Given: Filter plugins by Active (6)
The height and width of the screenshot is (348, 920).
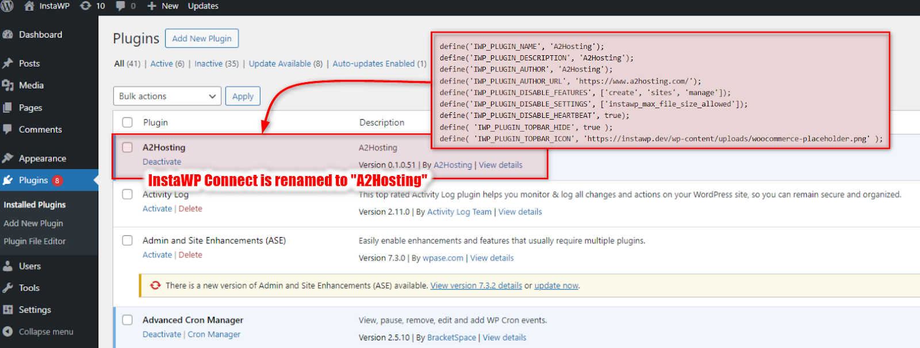Looking at the screenshot, I should point(167,63).
